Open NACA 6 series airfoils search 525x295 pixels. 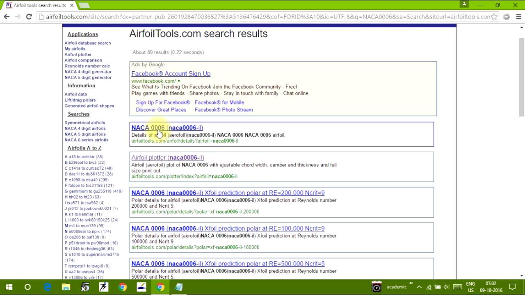coord(86,140)
